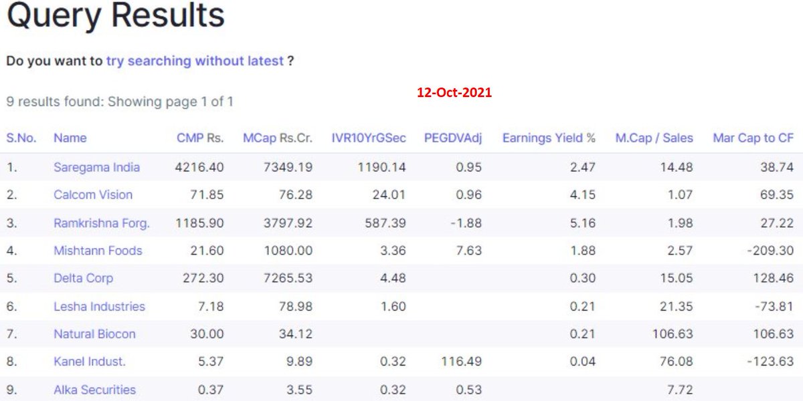803x401 pixels.
Task: Open Delta Corp company link
Action: (84, 278)
